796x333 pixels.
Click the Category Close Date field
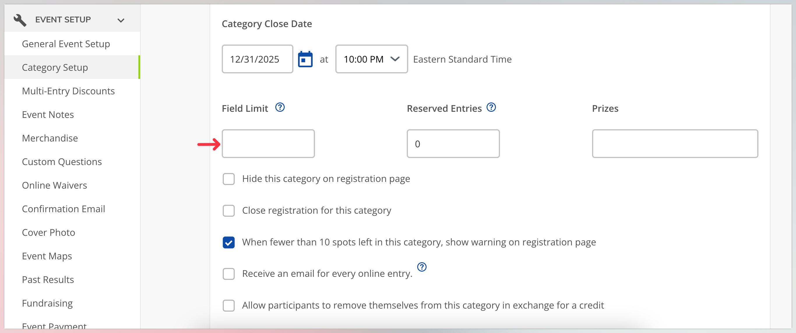pyautogui.click(x=257, y=59)
